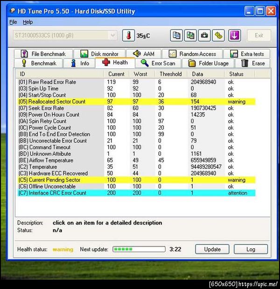Switch to the File Benchmark tab

[43, 54]
